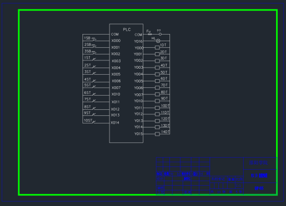This screenshot has width=286, height=206.
Task: Click the HL lamp circle symbol
Action: coord(158,41)
